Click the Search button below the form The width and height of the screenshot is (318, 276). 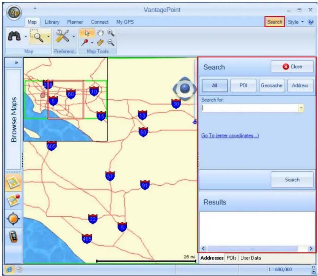(x=292, y=180)
